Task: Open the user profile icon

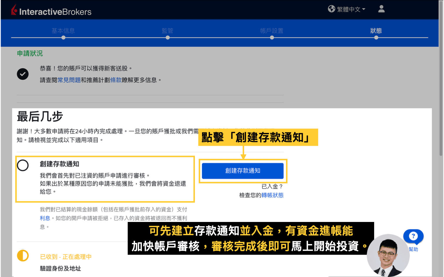Action: click(x=381, y=9)
